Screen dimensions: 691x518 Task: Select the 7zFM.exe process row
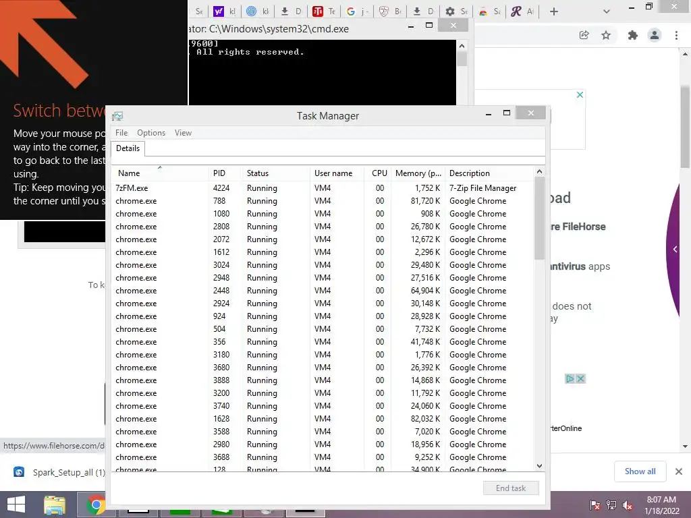(x=323, y=188)
